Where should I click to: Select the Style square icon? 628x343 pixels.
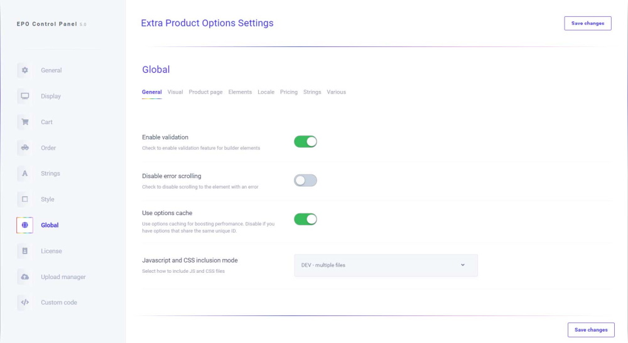(x=25, y=199)
